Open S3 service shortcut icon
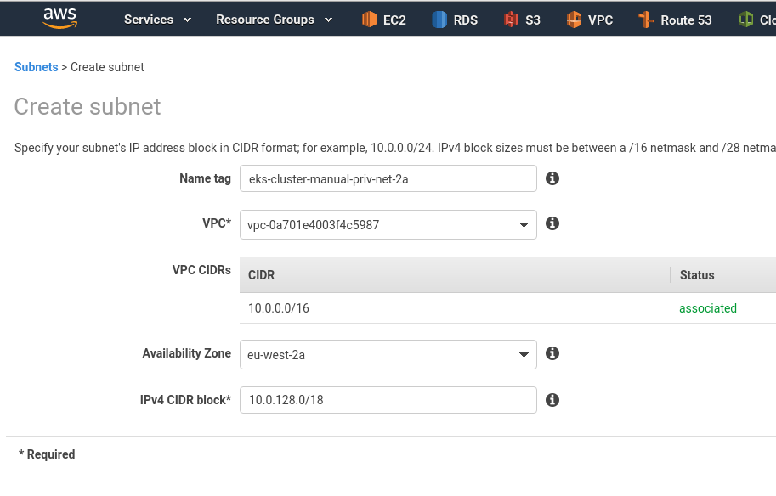 click(x=511, y=20)
